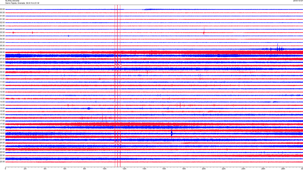Image resolution: width=303 pixels, height=170 pixels.
Task: Click the 11:30 trace time label
Action: point(2,85)
